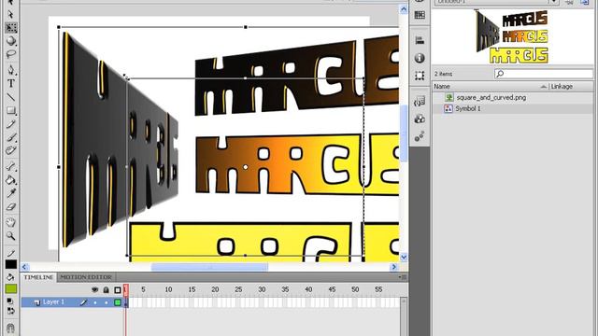Viewport: 598px width, 336px height.
Task: Select the Lasso tool
Action: pos(10,54)
